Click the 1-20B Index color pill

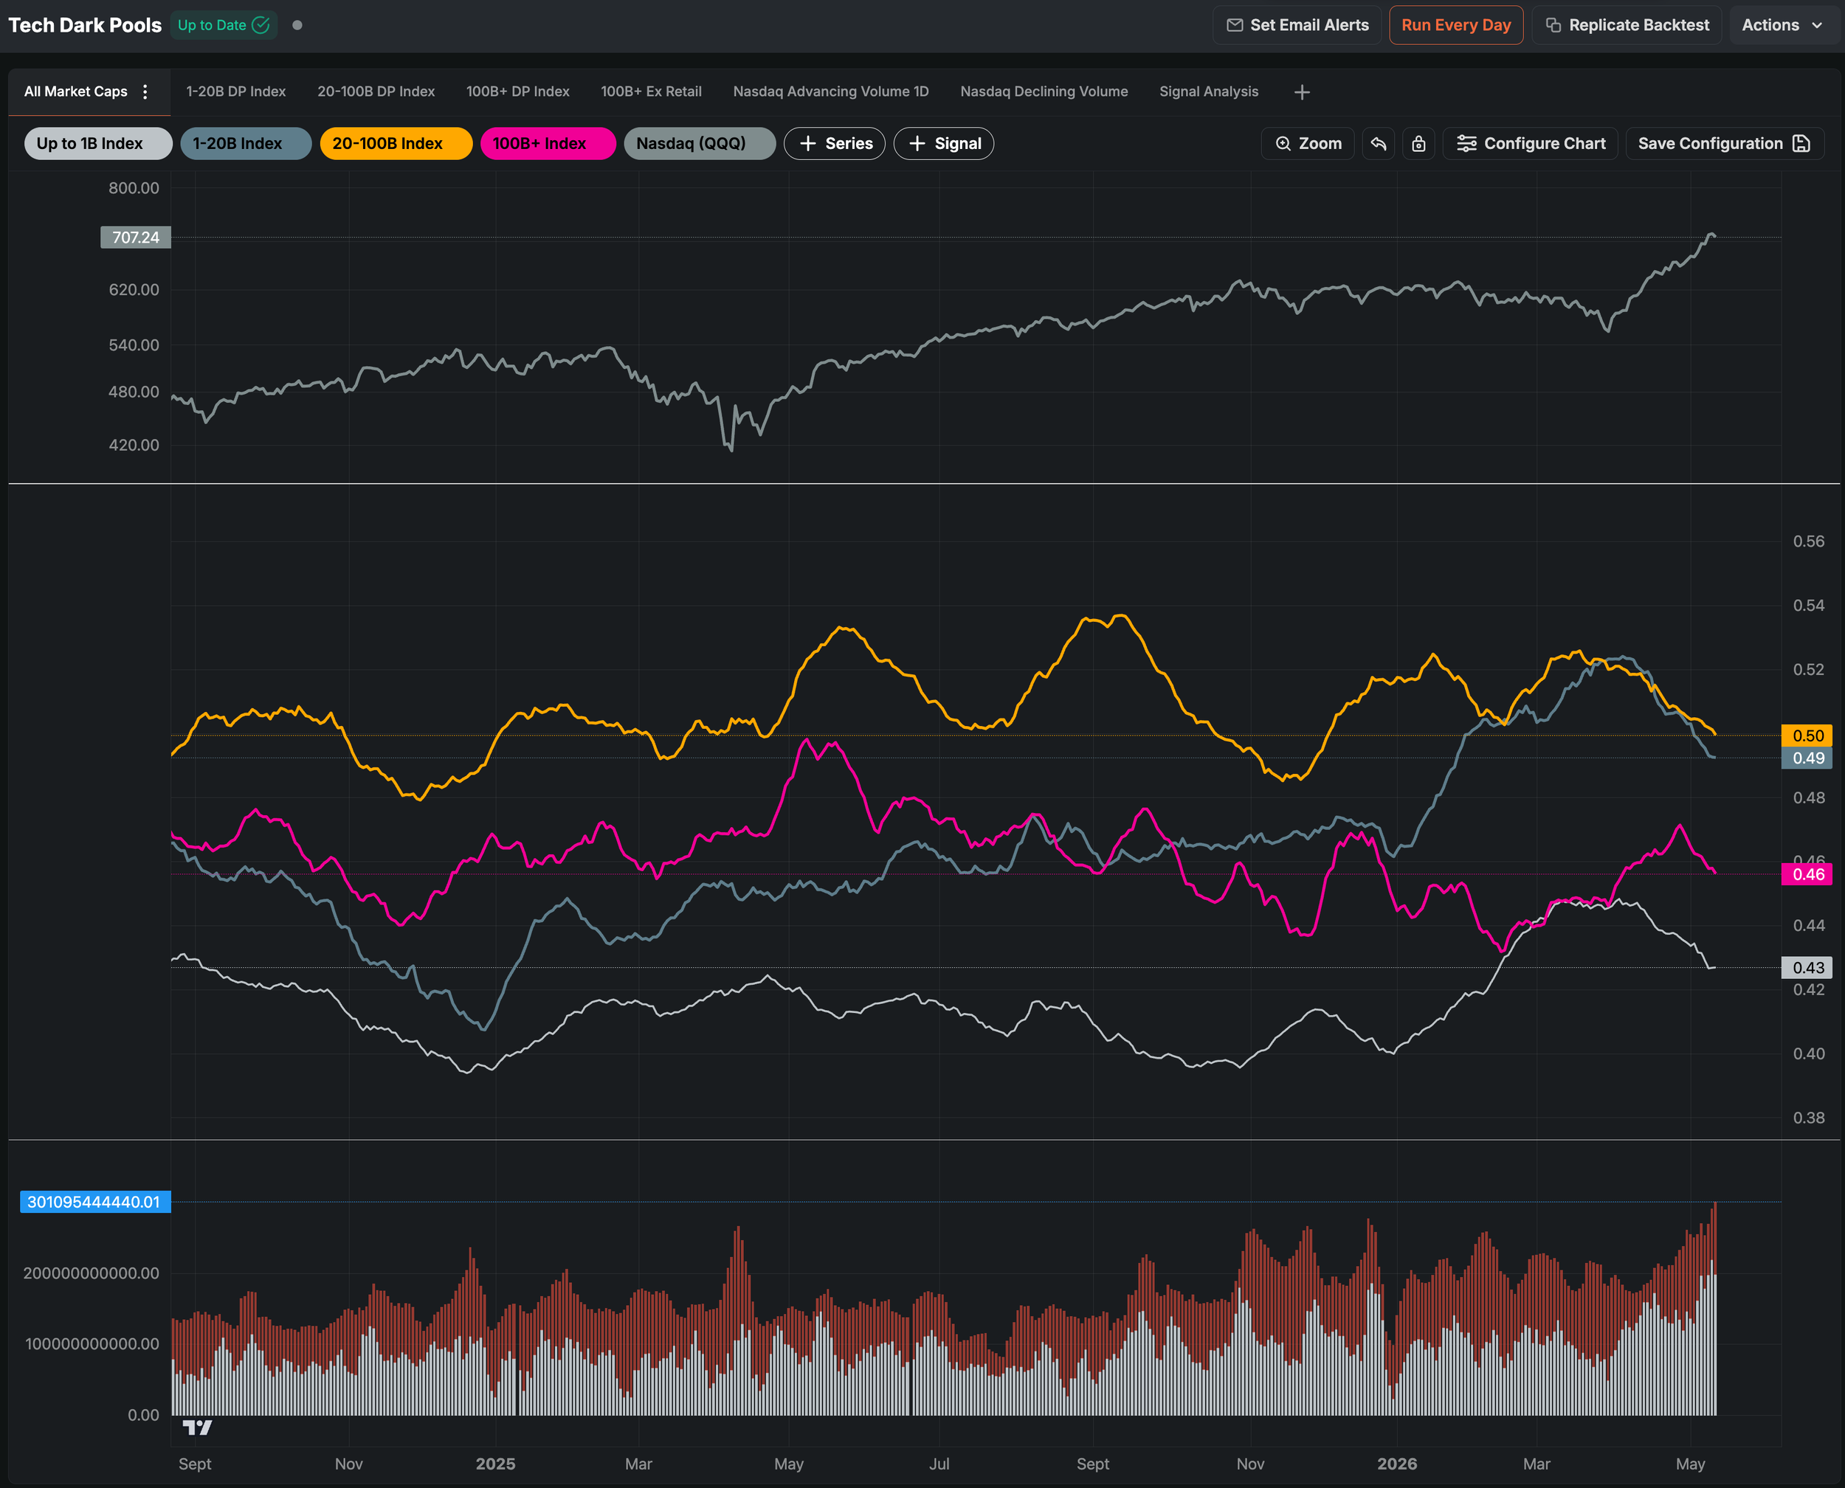246,143
